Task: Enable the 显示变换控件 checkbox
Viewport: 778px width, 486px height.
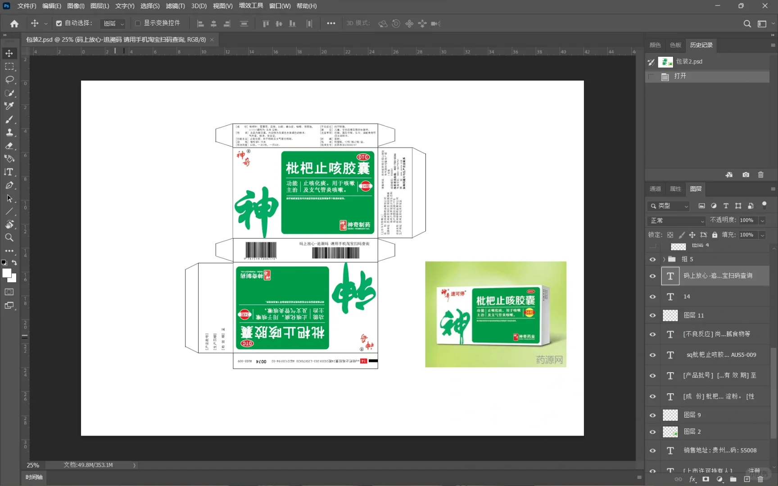Action: (138, 23)
